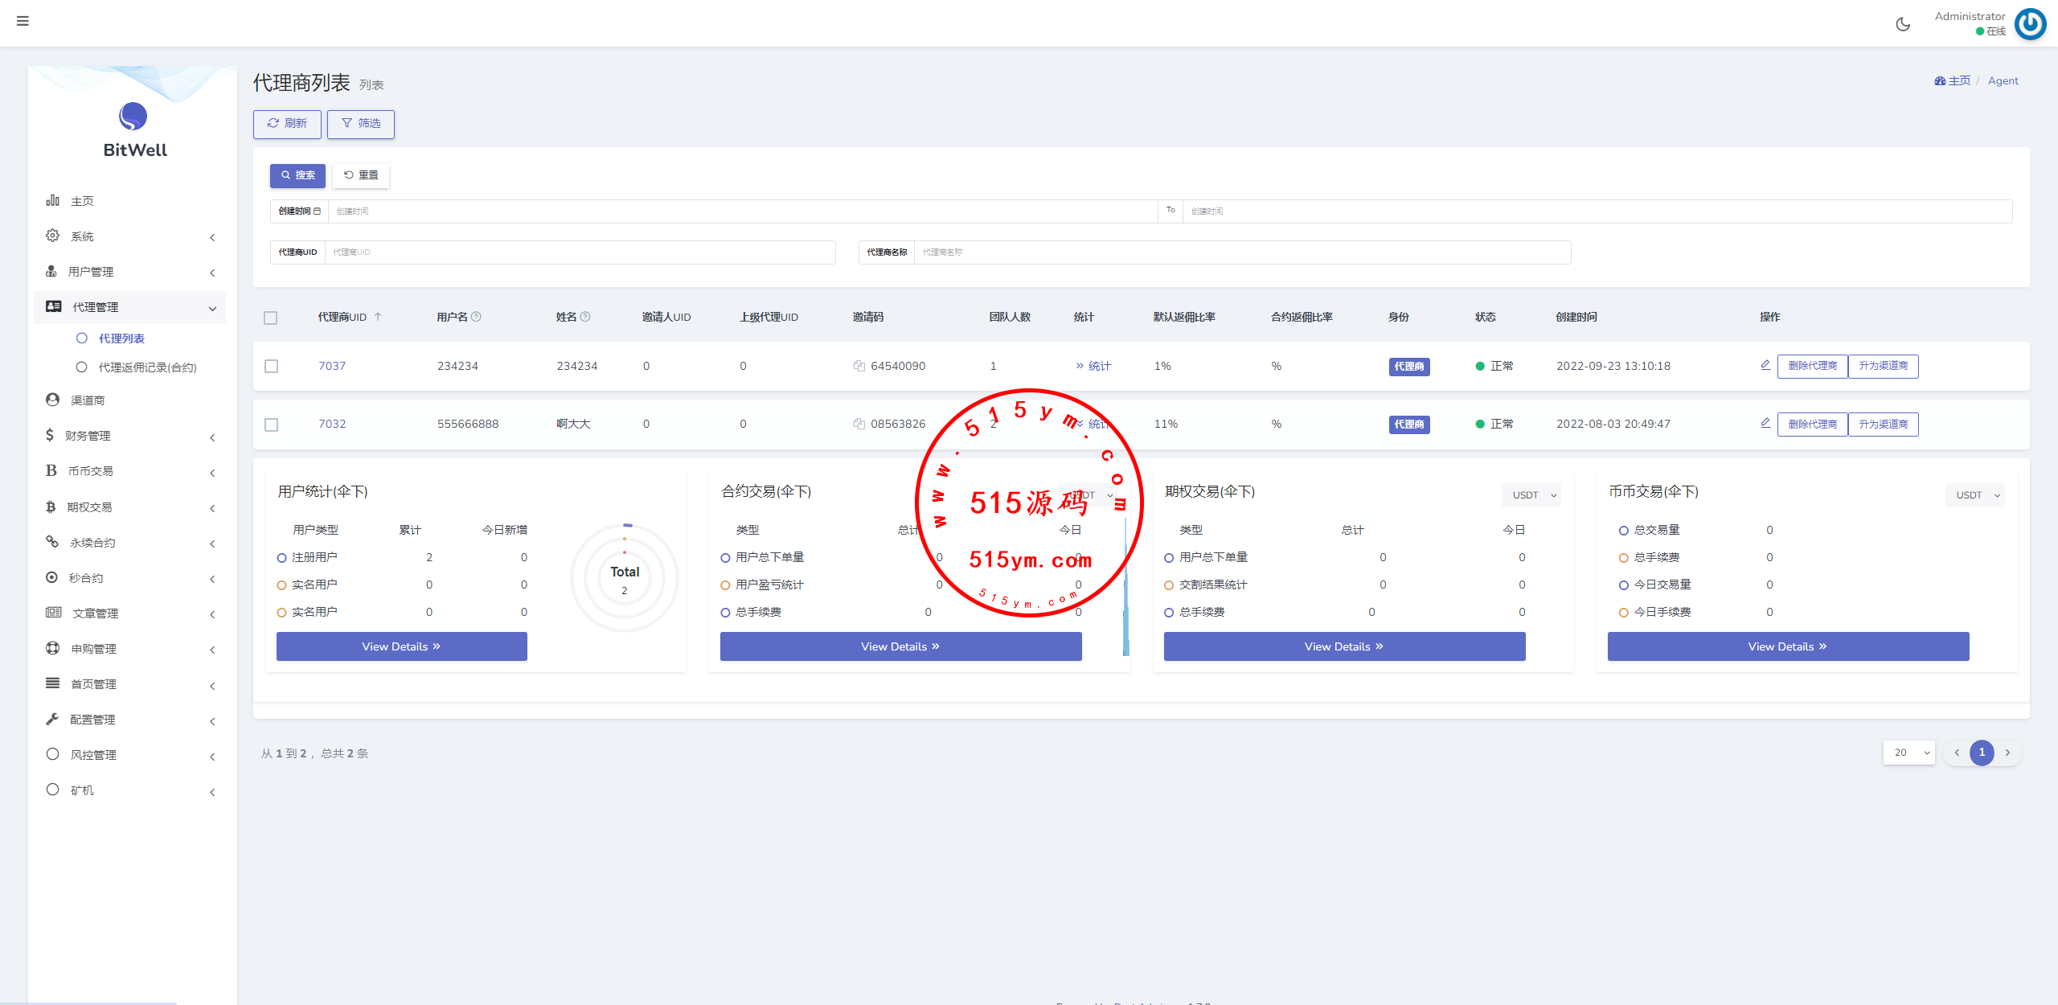
Task: Open the 渠道商 sidebar menu item
Action: click(x=87, y=400)
